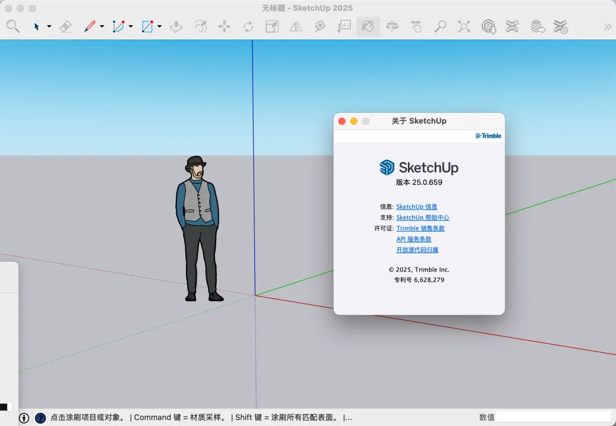
Task: Pick the Line pencil tool
Action: (90, 27)
